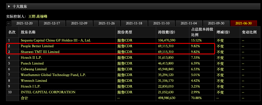The height and width of the screenshot is (105, 262).
Task: Click the 股份类型 column header
Action: [x=125, y=32]
